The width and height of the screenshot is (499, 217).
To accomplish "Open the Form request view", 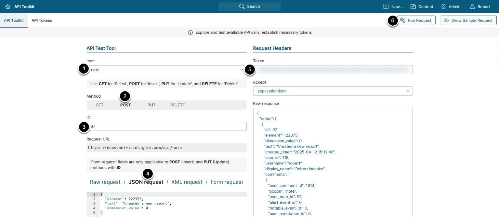I will click(x=227, y=182).
